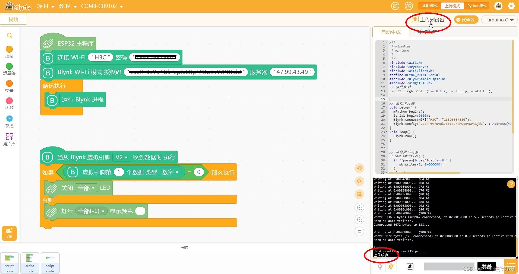The width and height of the screenshot is (519, 274).
Task: Click the user avatar icon
Action: coord(498,6)
